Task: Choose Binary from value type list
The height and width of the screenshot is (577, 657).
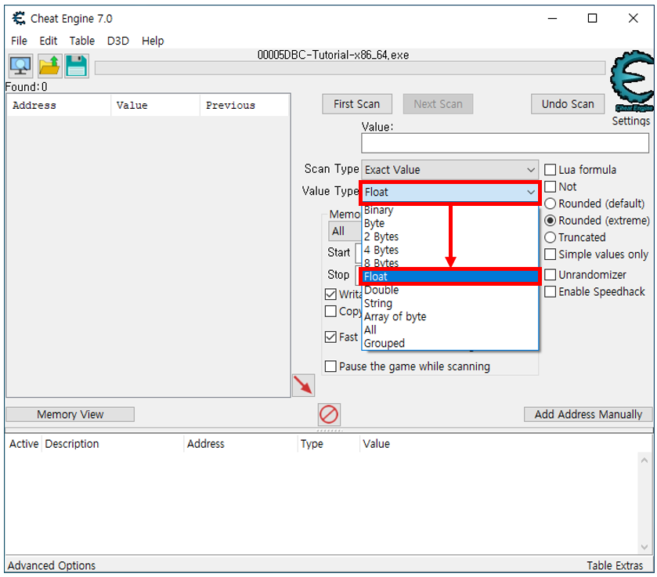Action: point(449,210)
